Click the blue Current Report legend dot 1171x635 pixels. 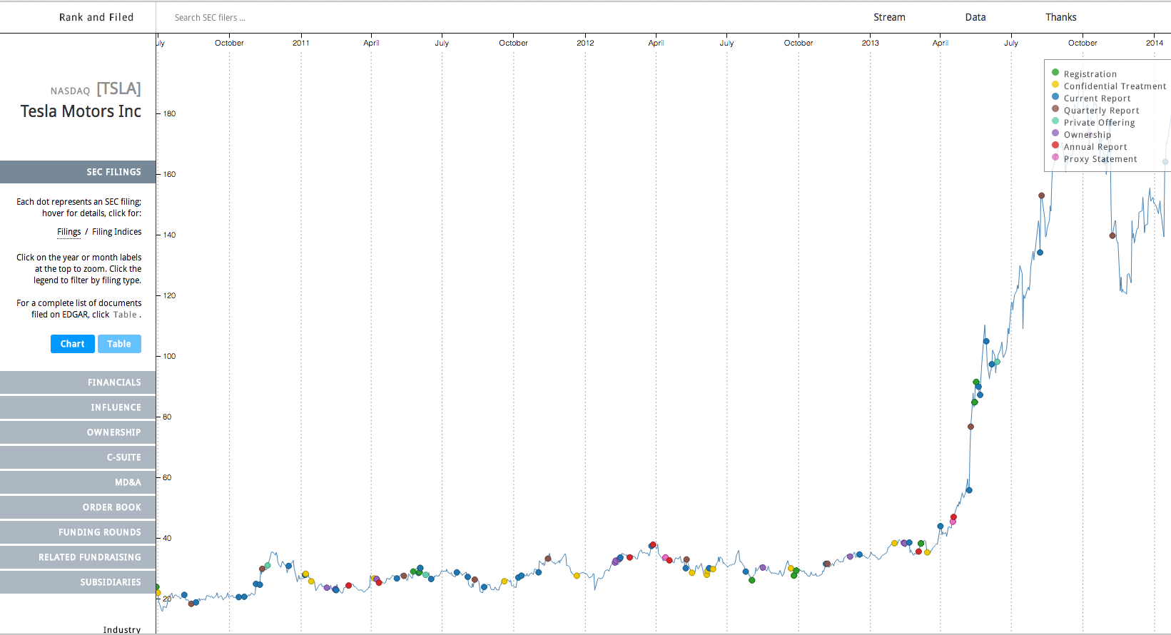point(1055,97)
